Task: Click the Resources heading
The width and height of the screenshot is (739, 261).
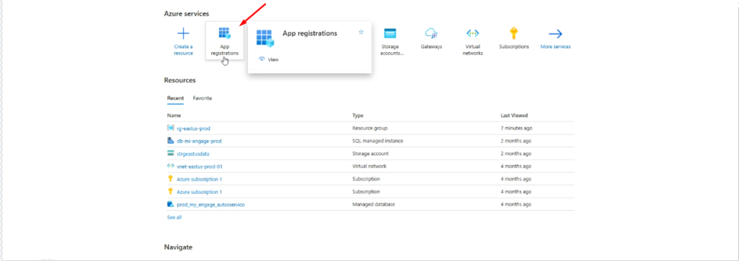Action: (x=180, y=80)
